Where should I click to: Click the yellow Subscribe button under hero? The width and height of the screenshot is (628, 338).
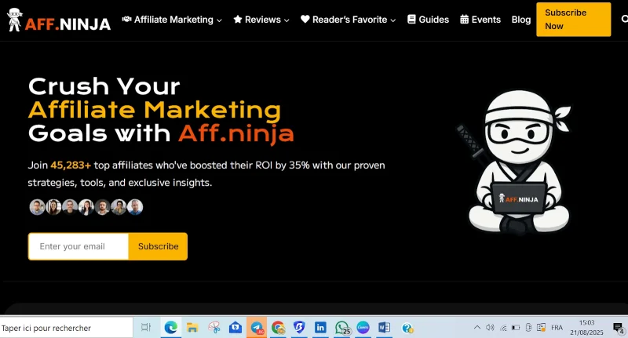click(159, 246)
